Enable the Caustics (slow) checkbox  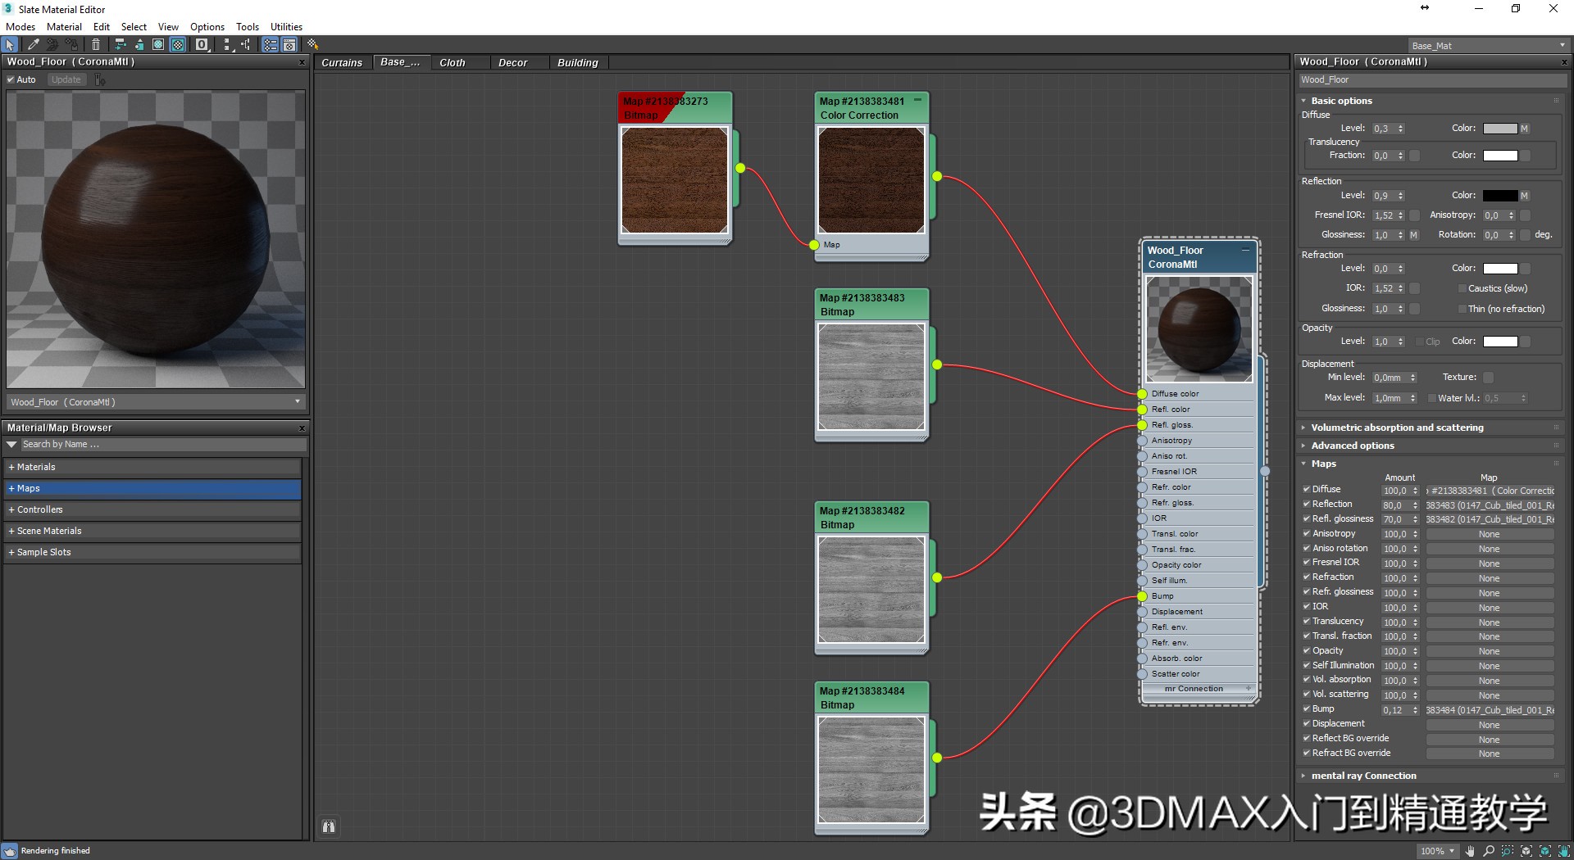pos(1462,288)
